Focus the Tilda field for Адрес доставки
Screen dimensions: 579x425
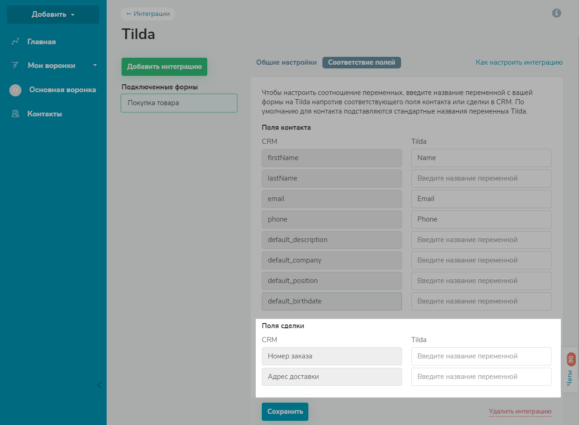(481, 377)
